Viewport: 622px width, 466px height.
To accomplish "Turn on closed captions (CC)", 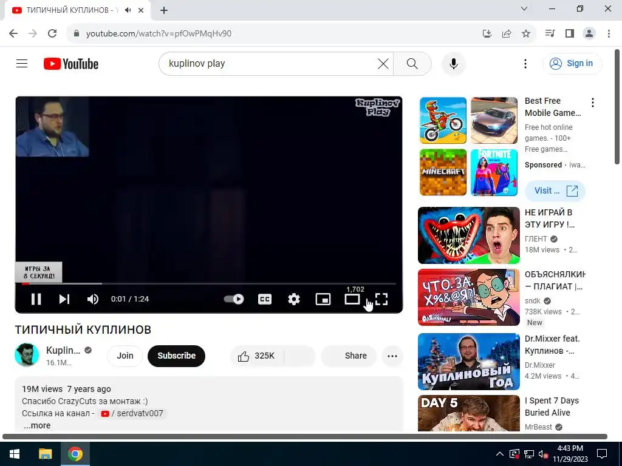I will [265, 299].
